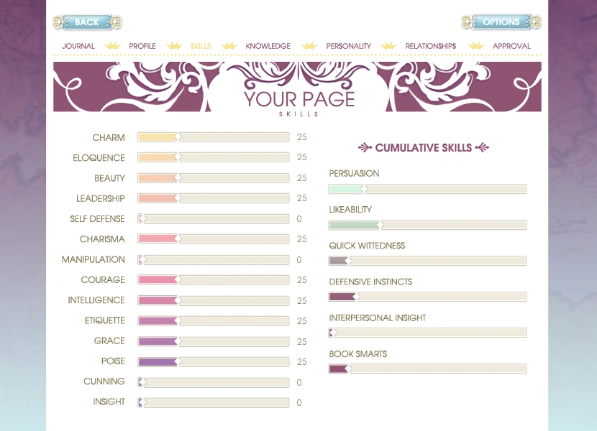The width and height of the screenshot is (597, 431).
Task: Open the Relationships page
Action: click(x=429, y=46)
